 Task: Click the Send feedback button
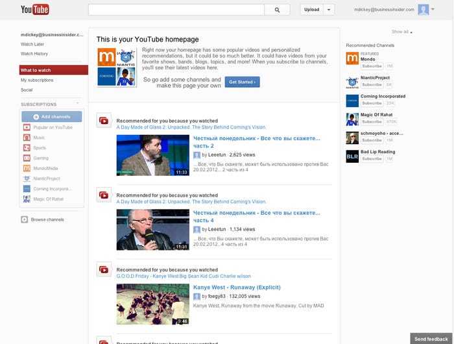point(431,339)
